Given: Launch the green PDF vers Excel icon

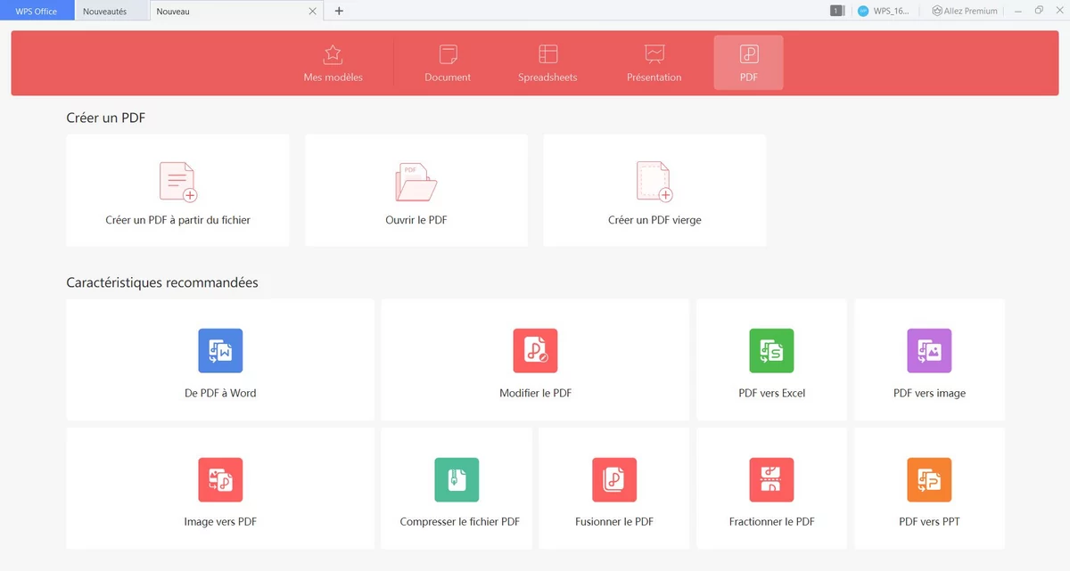Looking at the screenshot, I should (771, 351).
